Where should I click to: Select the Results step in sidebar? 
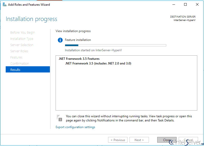click(28, 70)
